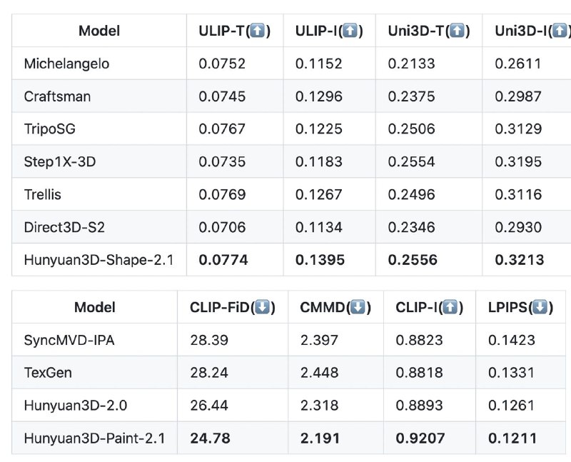Click TripoSG ULIP-I value 0.1225
The image size is (571, 462).
319,129
